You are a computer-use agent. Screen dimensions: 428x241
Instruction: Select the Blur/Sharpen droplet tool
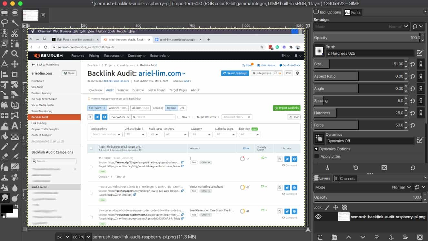pos(15,188)
